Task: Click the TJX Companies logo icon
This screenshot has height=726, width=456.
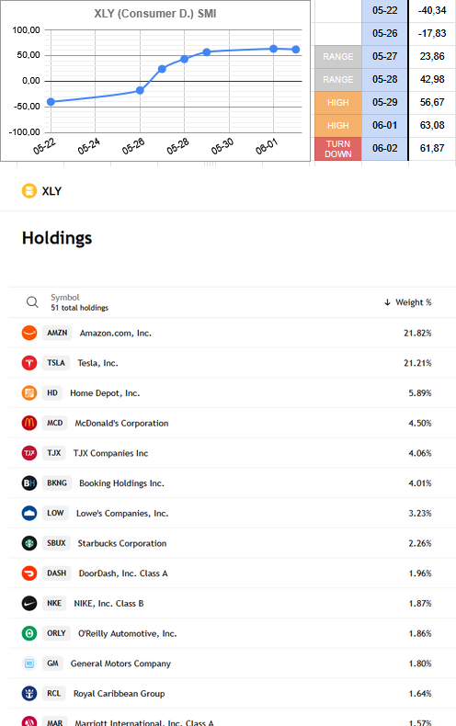Action: pyautogui.click(x=29, y=453)
